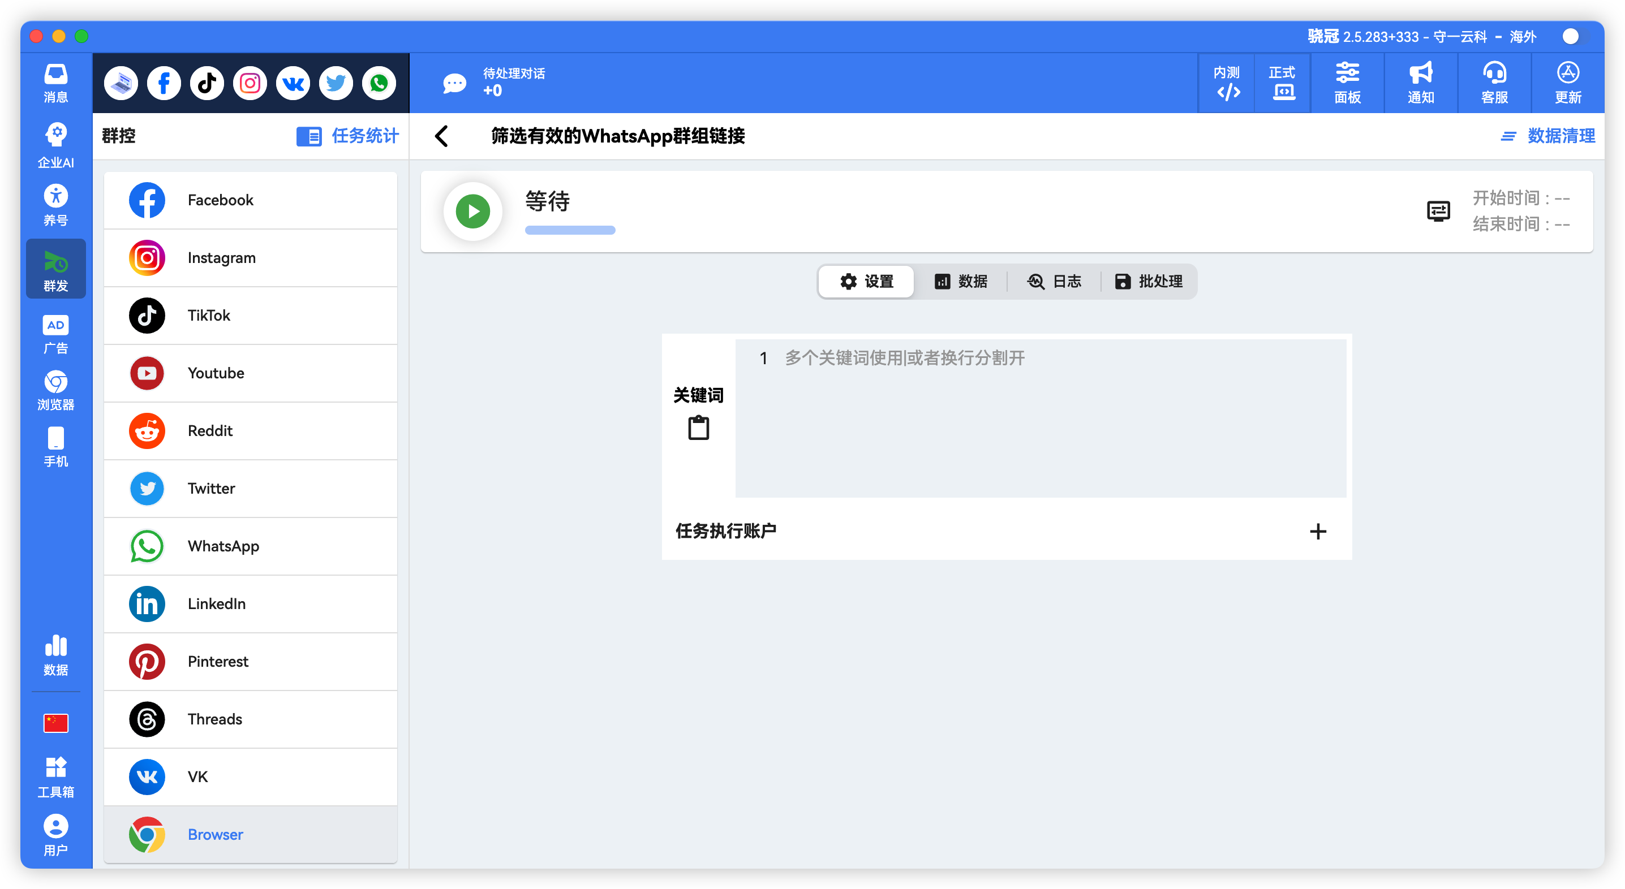Select VK in the platform list

(x=251, y=777)
